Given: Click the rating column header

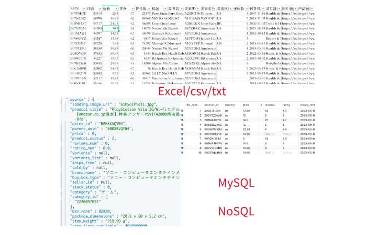Looking at the screenshot, I should 286,105.
